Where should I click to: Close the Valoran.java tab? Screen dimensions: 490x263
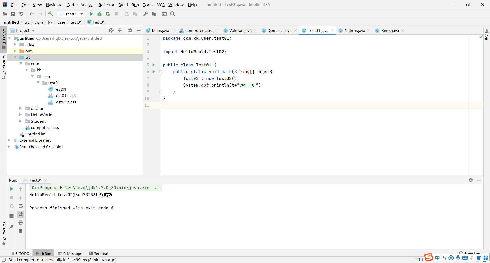[x=255, y=30]
